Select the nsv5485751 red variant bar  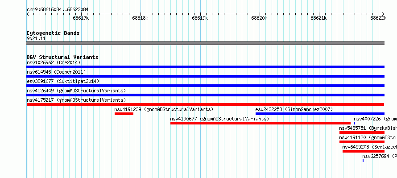(x=362, y=132)
